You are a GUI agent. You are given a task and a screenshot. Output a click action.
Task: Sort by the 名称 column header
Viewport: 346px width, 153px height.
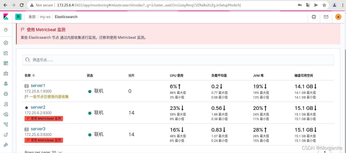pyautogui.click(x=30, y=76)
